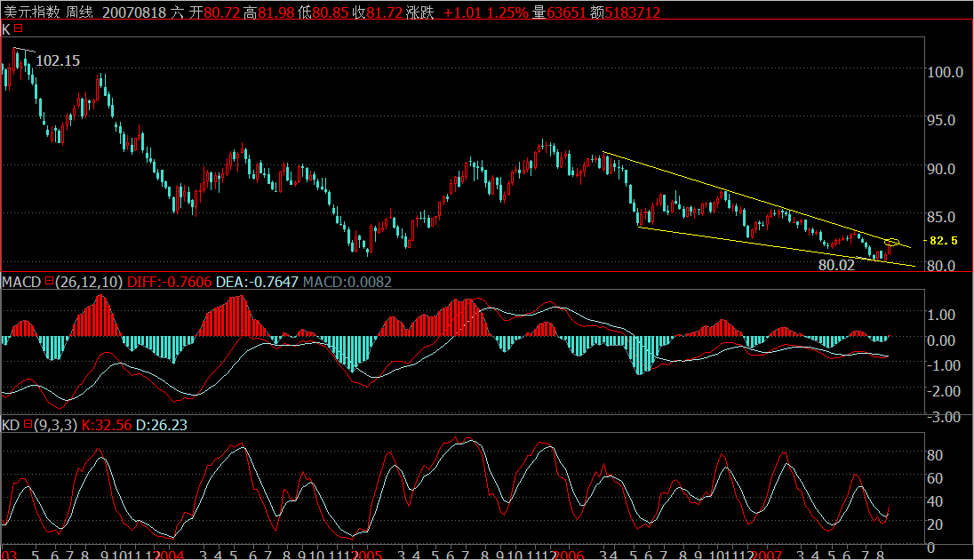Click the 2004 year marker on time axis
Screen dimensions: 974x560
coord(171,553)
